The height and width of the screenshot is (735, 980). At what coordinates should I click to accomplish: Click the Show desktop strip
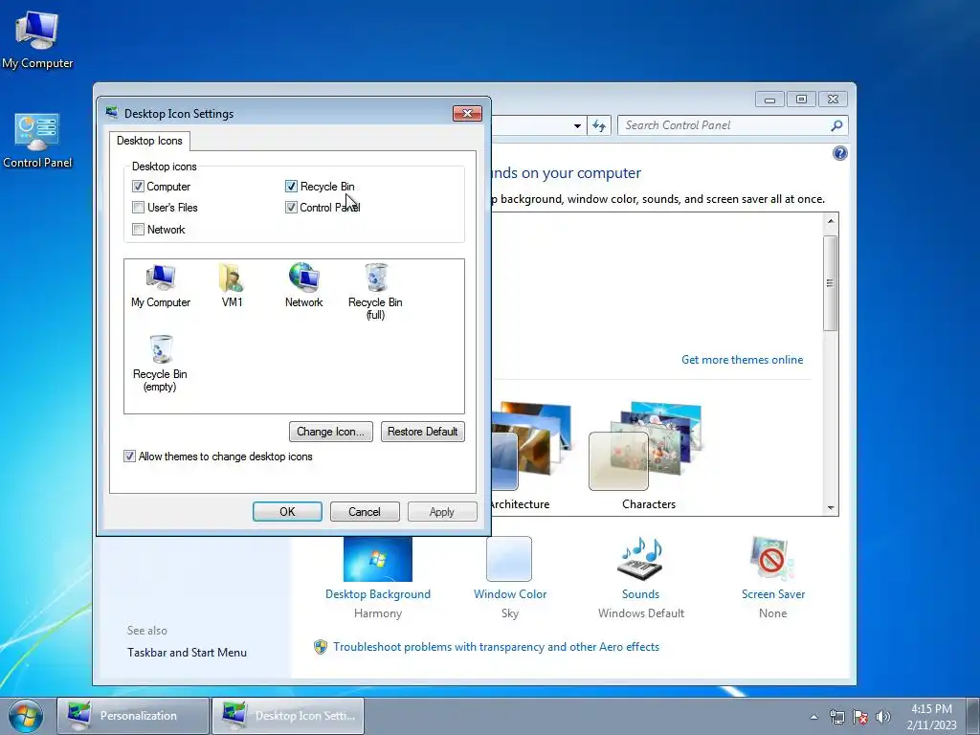pyautogui.click(x=972, y=716)
